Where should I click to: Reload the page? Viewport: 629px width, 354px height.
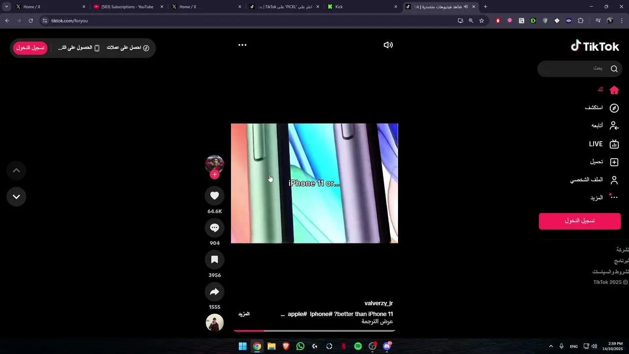30,21
